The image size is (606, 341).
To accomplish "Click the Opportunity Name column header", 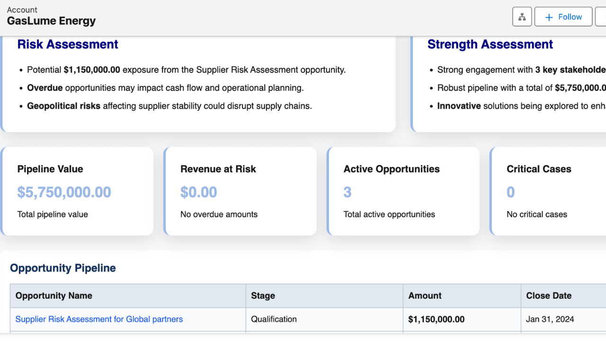I will click(x=53, y=296).
